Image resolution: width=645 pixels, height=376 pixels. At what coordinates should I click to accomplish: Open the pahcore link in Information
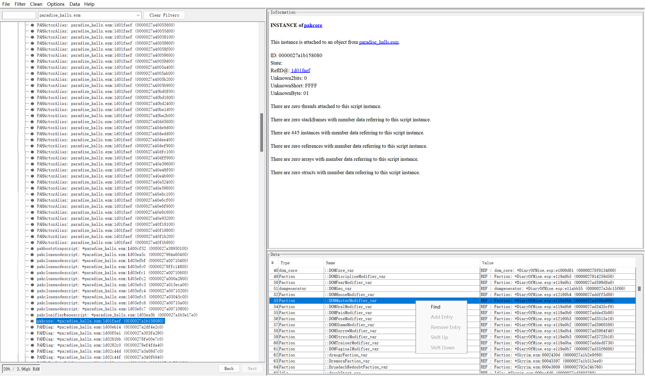(313, 25)
